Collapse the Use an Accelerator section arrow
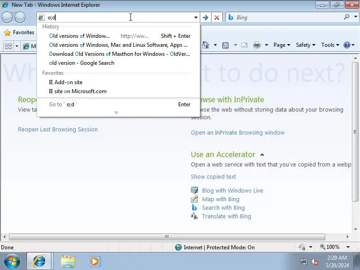Viewport: 360px width, 270px height. point(262,155)
